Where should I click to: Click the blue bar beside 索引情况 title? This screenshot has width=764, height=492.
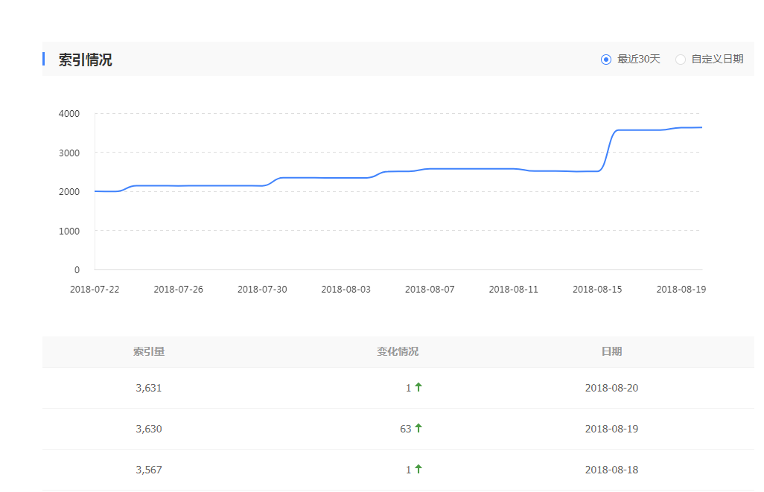(44, 59)
